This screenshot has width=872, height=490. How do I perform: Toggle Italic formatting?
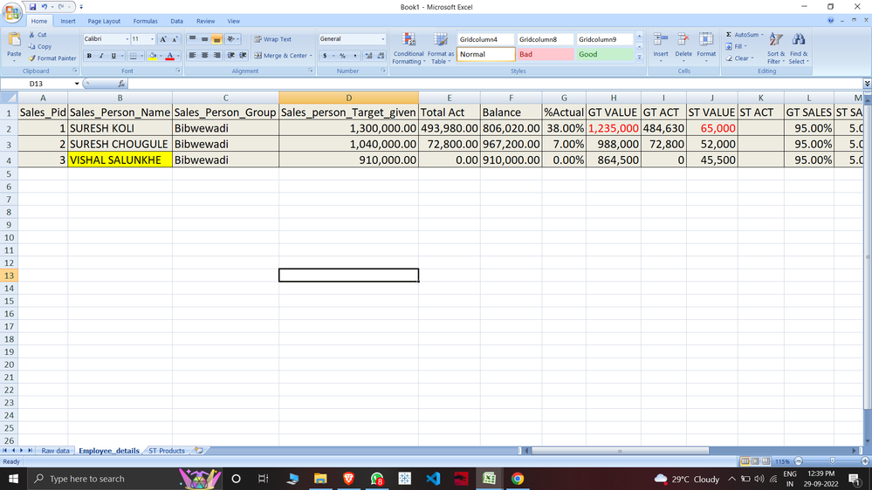(x=101, y=56)
